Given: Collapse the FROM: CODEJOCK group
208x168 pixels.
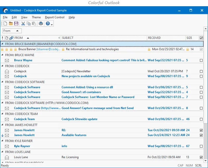Looking at the screenshot, I should click(x=2, y=66).
